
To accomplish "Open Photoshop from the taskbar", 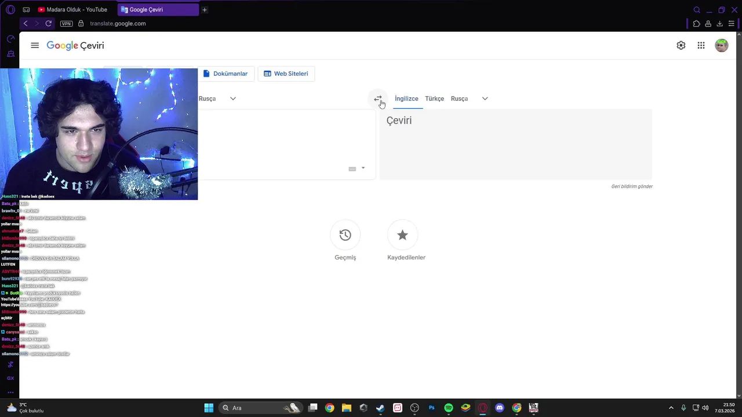I will [x=431, y=408].
